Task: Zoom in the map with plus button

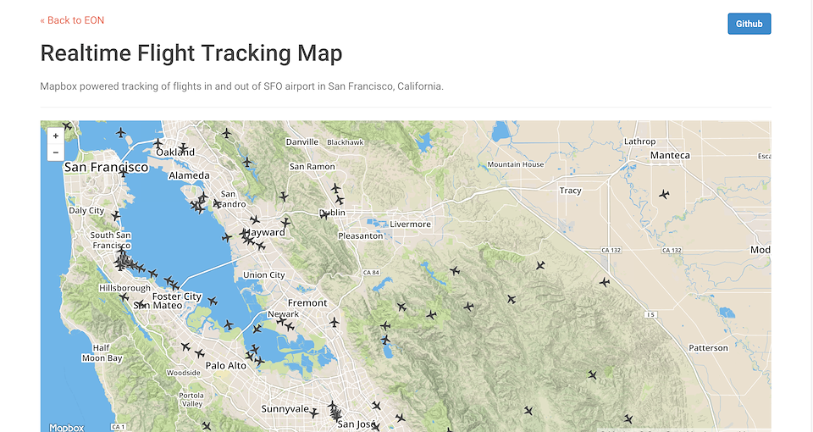Action: [x=56, y=136]
